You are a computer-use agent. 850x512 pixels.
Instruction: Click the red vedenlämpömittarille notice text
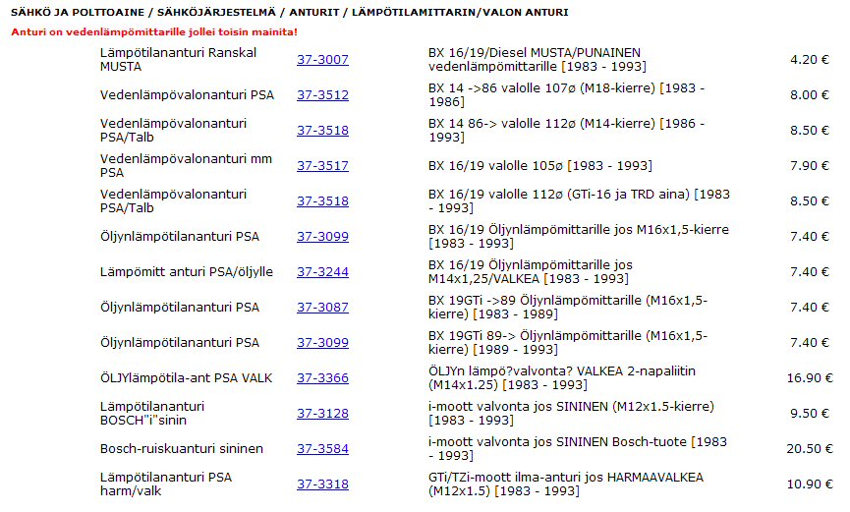coord(153,31)
